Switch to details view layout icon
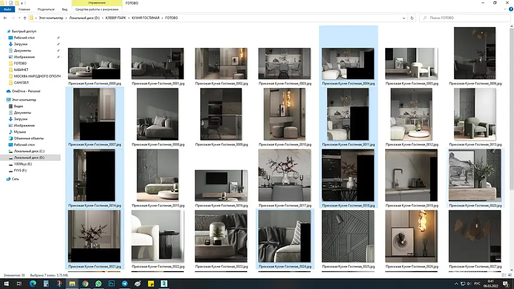This screenshot has height=289, width=514. [x=504, y=275]
